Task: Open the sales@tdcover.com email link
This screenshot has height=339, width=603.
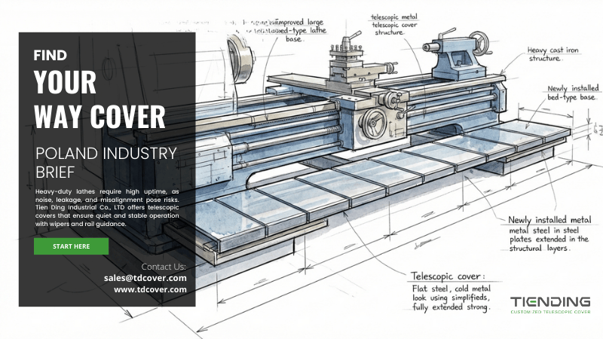Action: 145,277
